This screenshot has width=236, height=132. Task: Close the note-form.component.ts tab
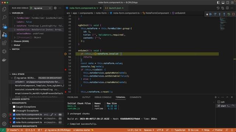(x=101, y=8)
